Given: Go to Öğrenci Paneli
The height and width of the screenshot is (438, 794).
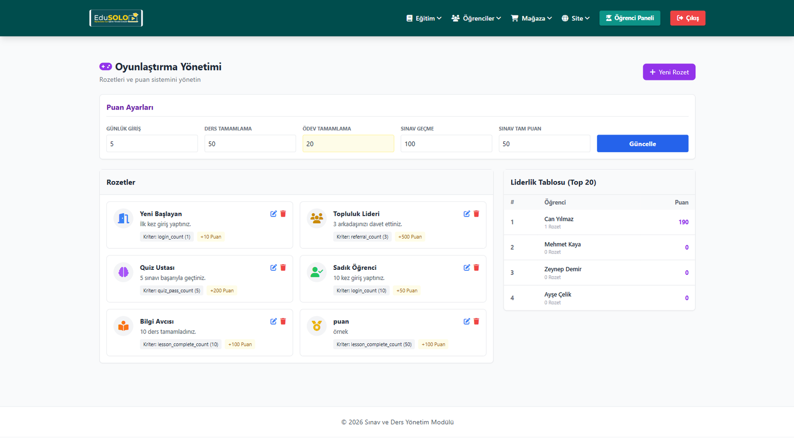Looking at the screenshot, I should (629, 18).
